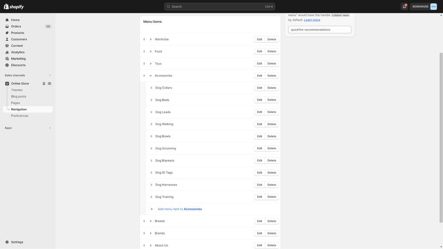
Task: Collapse the Accessories menu item
Action: coord(151,76)
